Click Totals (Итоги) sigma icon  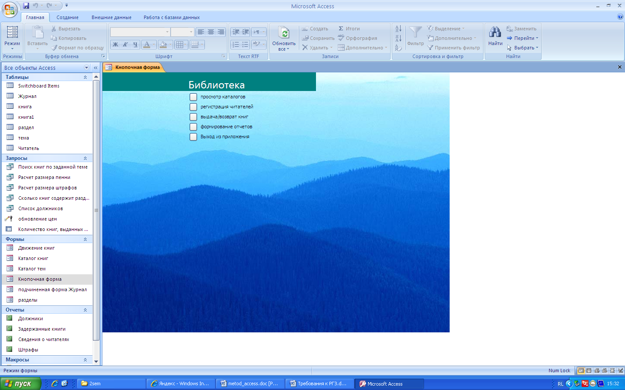click(x=349, y=29)
